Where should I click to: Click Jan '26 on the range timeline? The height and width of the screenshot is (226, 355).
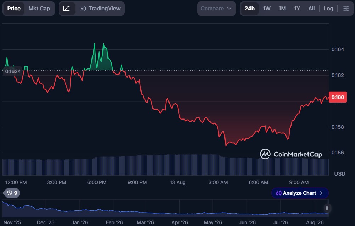pyautogui.click(x=80, y=222)
